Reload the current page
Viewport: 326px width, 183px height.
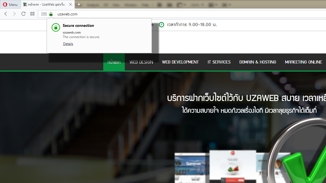pyautogui.click(x=23, y=14)
